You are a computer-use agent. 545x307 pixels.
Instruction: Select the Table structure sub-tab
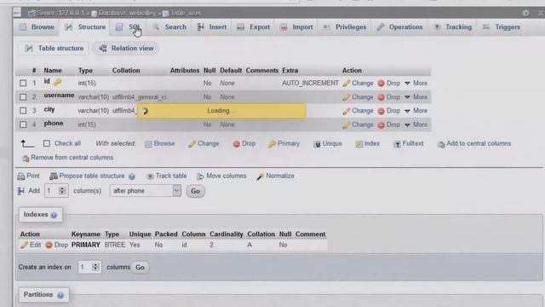coord(54,49)
